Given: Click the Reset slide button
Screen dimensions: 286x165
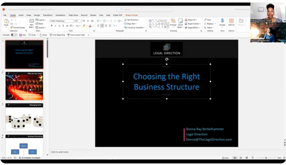Looking at the screenshot, I should pos(39,24).
